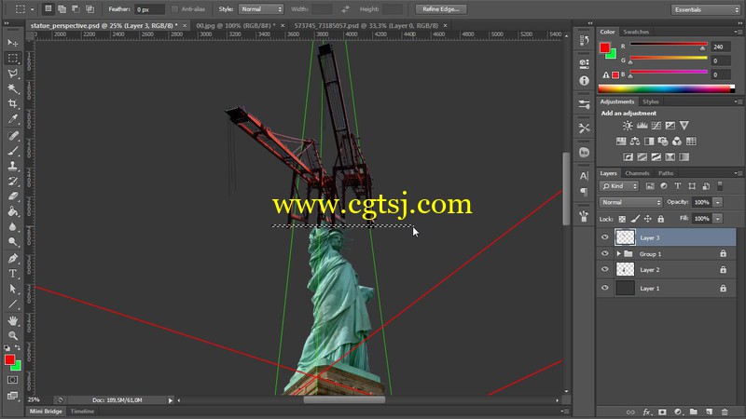The height and width of the screenshot is (419, 746).
Task: Select the Clone Stamp tool
Action: [13, 167]
